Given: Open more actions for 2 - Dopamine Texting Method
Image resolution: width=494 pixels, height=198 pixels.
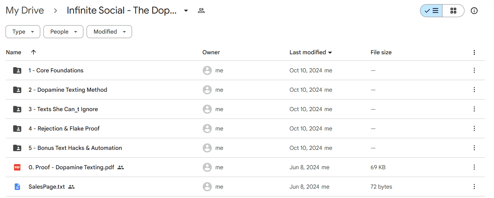Looking at the screenshot, I should (x=474, y=90).
